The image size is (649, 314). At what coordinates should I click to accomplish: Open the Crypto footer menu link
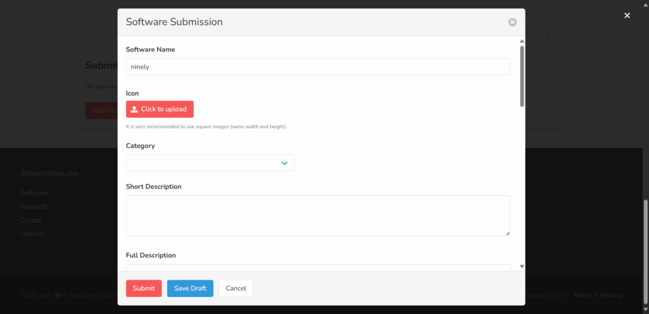pyautogui.click(x=30, y=220)
